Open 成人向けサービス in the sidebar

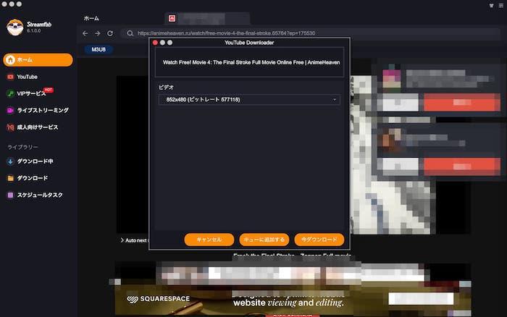click(38, 127)
